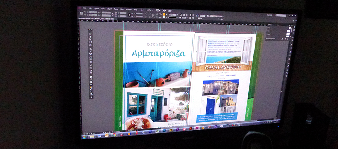
Task: Select the Selection tool in the toolbox
Action: pos(90,34)
